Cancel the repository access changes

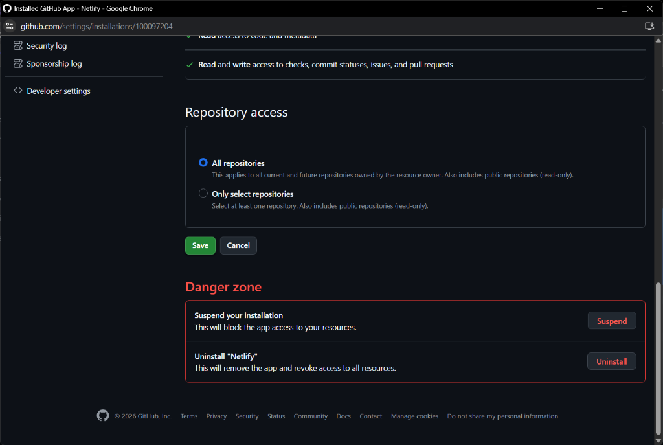tap(238, 245)
